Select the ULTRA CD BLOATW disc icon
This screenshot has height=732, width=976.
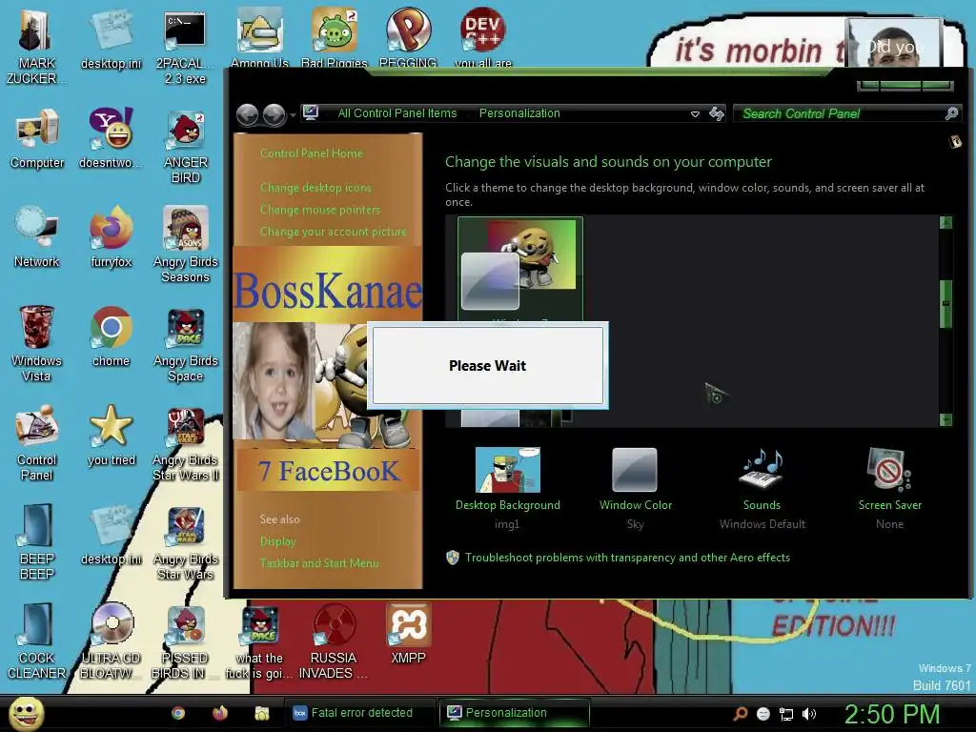click(111, 640)
